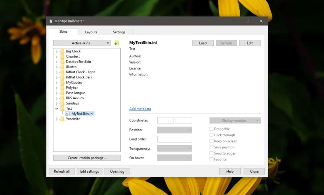Screen dimensions: 324x195
Task: Switch to the Layouts tab
Action: point(91,32)
